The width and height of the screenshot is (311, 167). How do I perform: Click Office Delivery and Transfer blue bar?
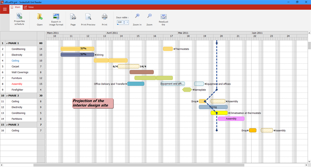coord(136,84)
